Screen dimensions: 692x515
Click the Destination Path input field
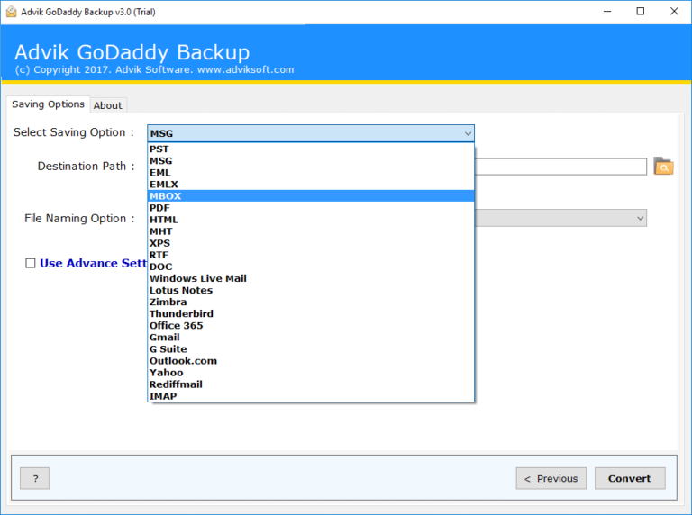tap(560, 167)
